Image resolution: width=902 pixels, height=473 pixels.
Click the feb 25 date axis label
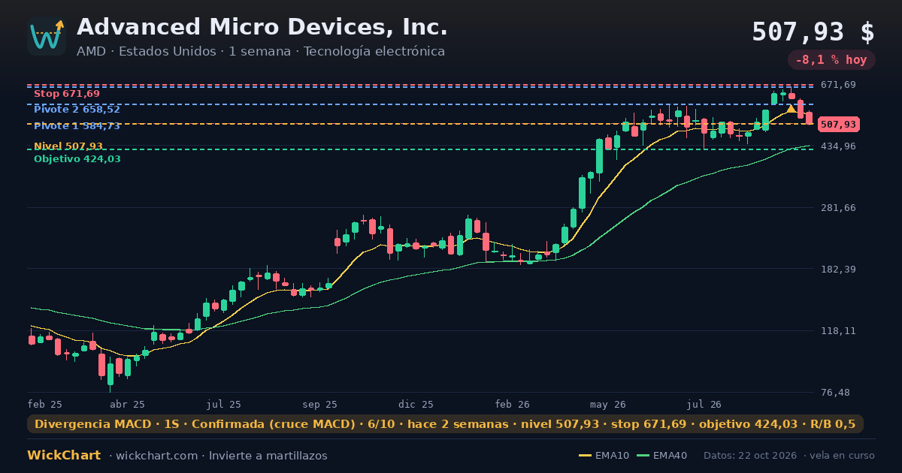point(45,404)
